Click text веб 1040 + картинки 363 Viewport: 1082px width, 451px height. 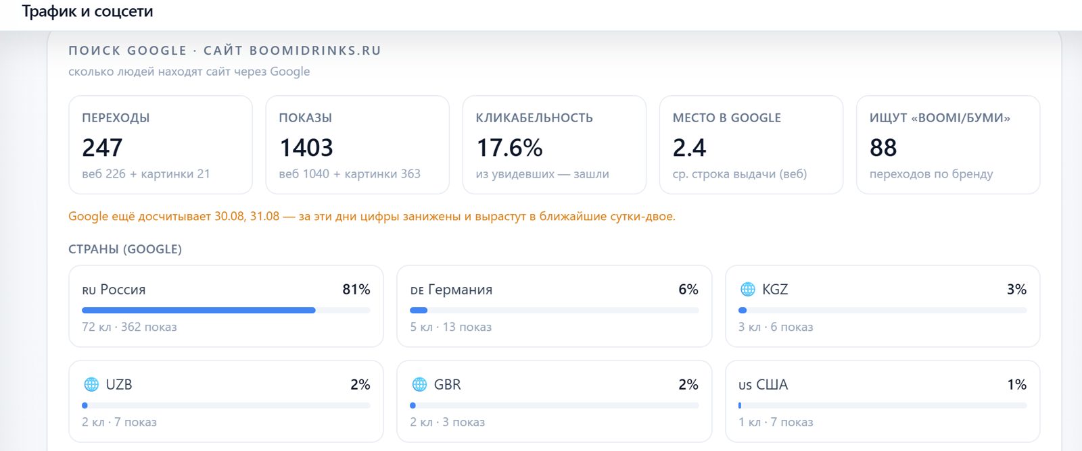coord(350,174)
